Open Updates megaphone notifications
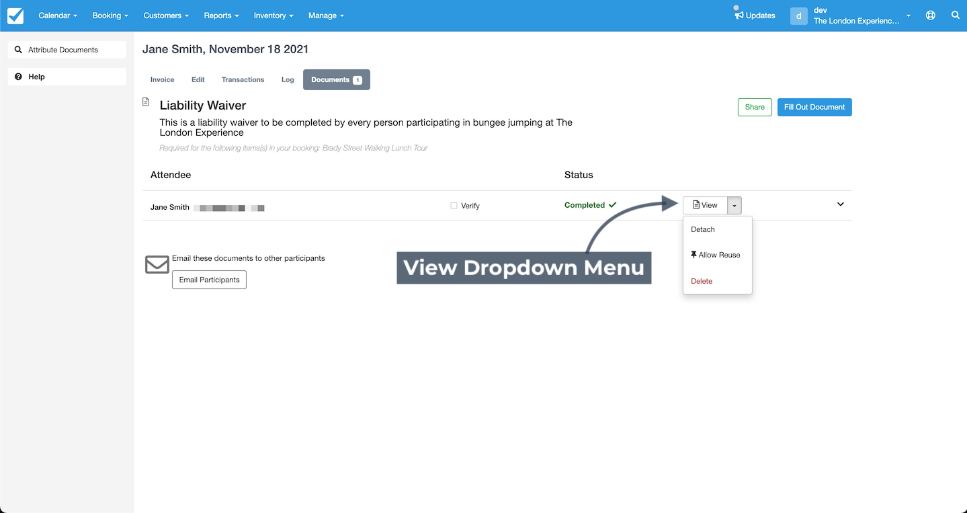 click(x=755, y=15)
